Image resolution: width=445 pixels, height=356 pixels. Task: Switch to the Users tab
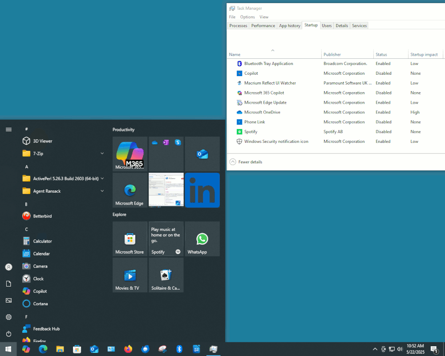(x=327, y=25)
